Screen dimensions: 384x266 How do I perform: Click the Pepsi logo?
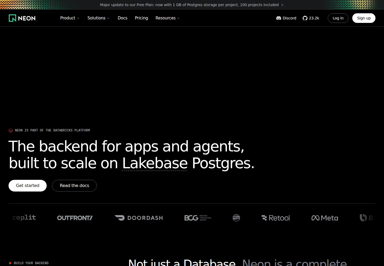pyautogui.click(x=236, y=218)
